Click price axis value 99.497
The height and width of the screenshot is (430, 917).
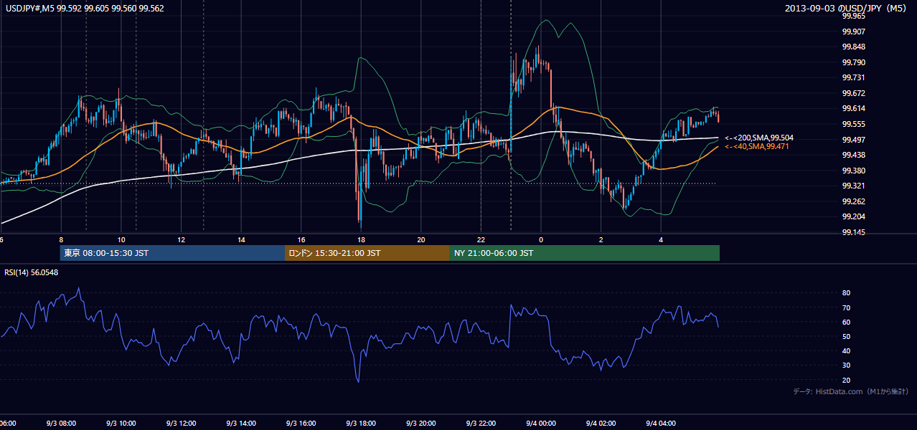pyautogui.click(x=853, y=140)
